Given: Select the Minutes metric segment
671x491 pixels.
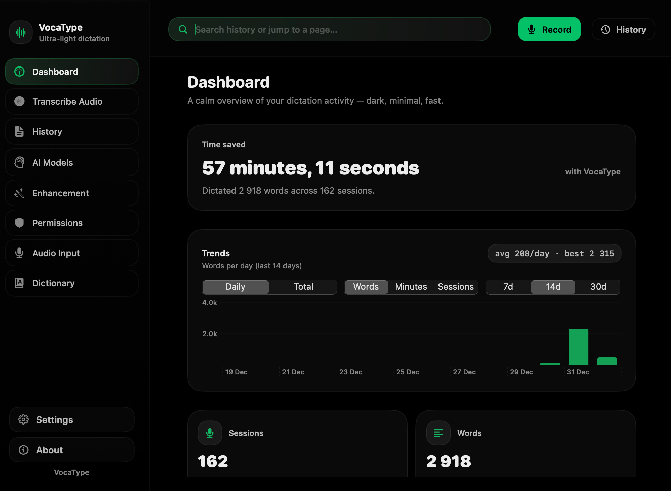Looking at the screenshot, I should point(411,287).
